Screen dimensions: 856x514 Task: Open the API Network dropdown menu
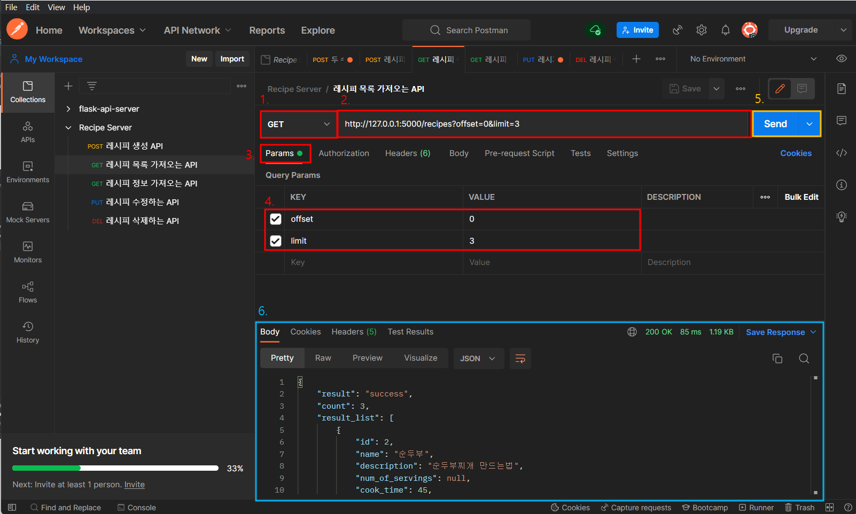click(197, 30)
